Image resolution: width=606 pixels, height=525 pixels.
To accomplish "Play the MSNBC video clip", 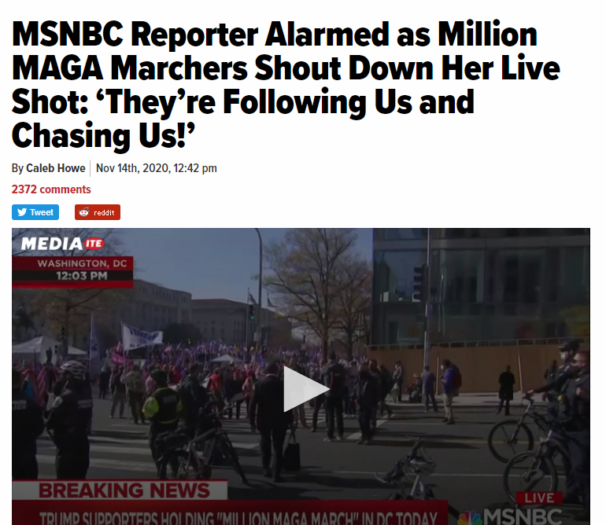I will [x=306, y=389].
